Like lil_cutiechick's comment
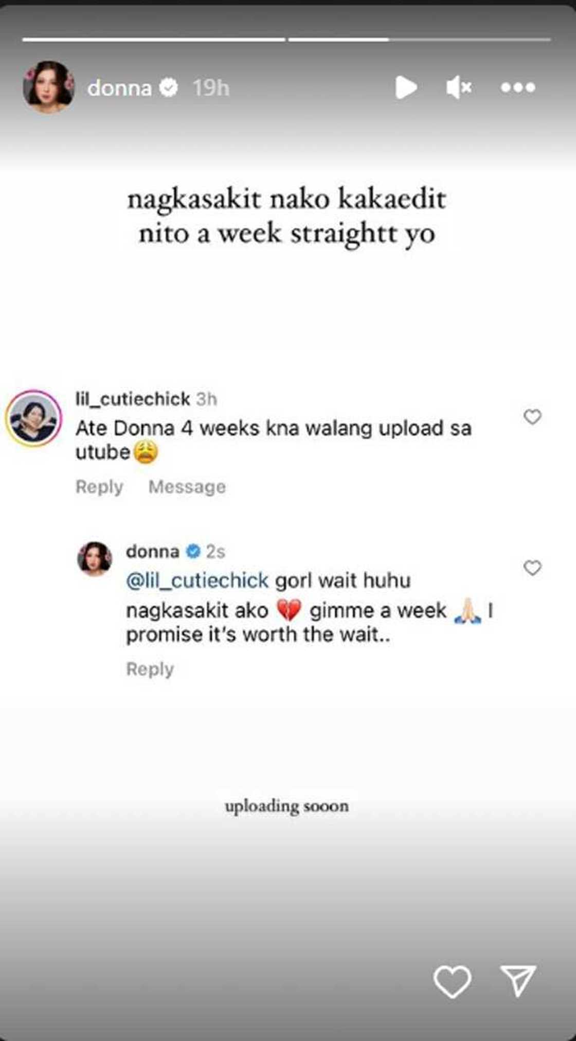Image resolution: width=576 pixels, height=1041 pixels. tap(532, 416)
